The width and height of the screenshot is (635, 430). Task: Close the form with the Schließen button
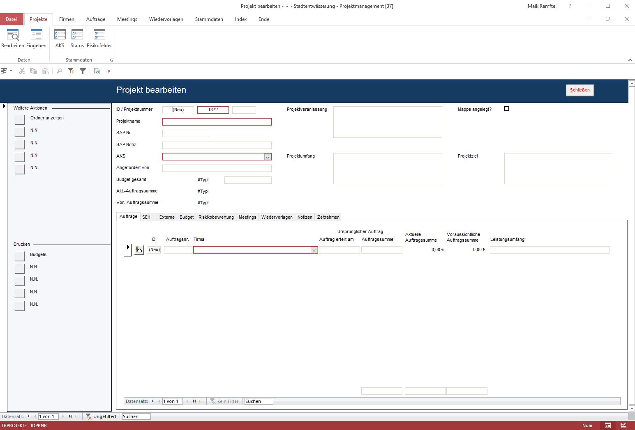(x=580, y=90)
